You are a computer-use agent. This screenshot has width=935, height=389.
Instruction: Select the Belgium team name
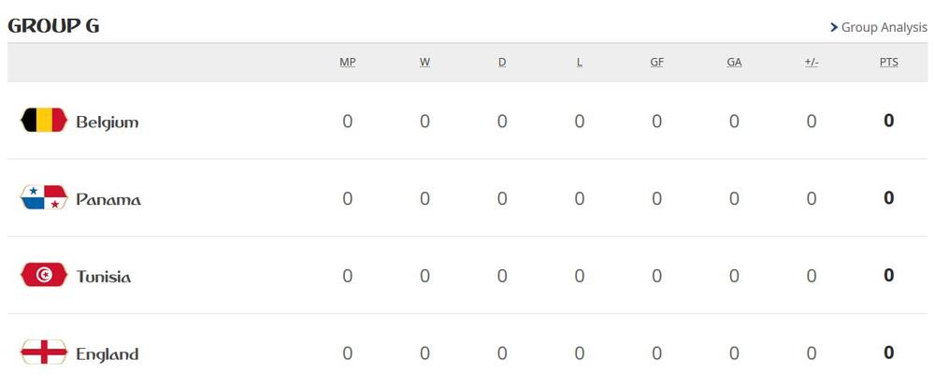pos(107,122)
